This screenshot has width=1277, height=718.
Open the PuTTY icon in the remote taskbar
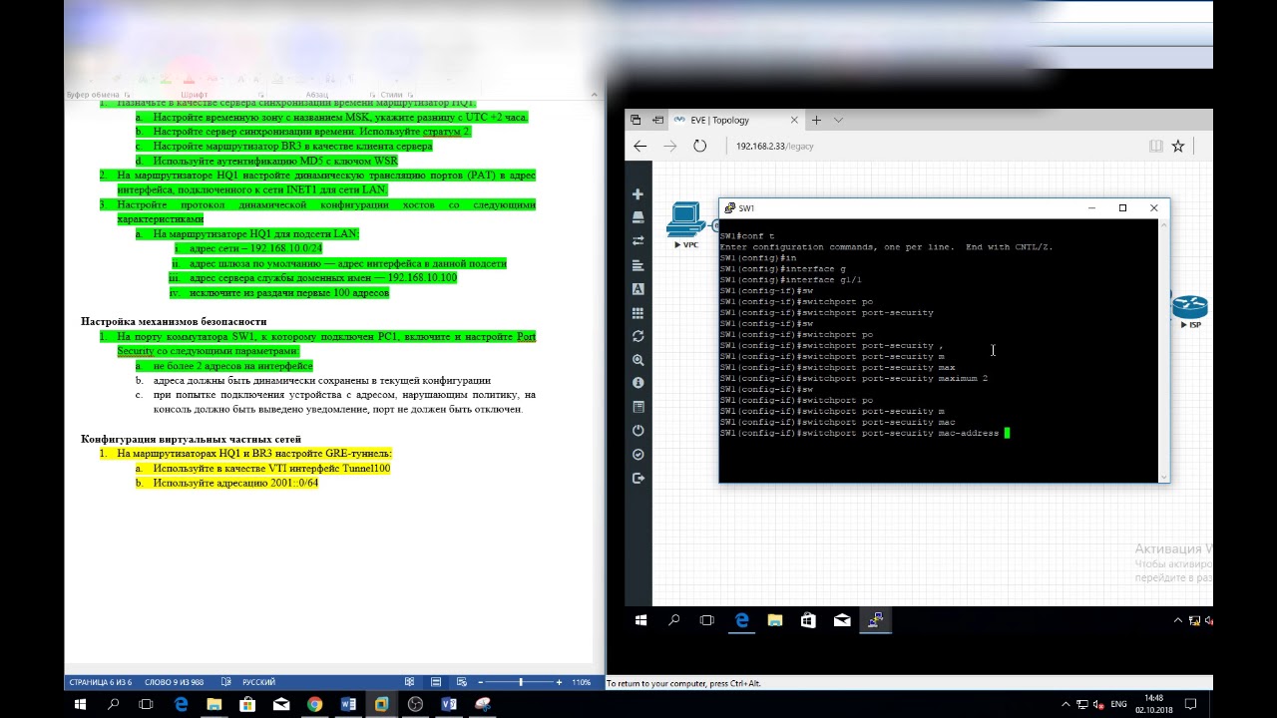coord(875,620)
